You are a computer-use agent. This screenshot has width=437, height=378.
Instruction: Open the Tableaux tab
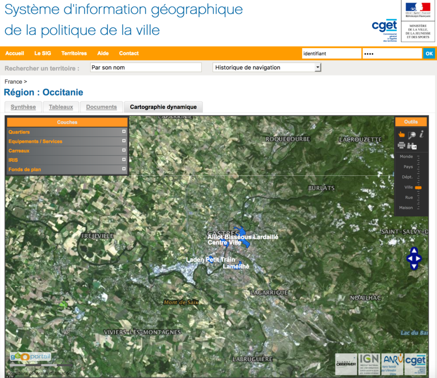[x=60, y=107]
